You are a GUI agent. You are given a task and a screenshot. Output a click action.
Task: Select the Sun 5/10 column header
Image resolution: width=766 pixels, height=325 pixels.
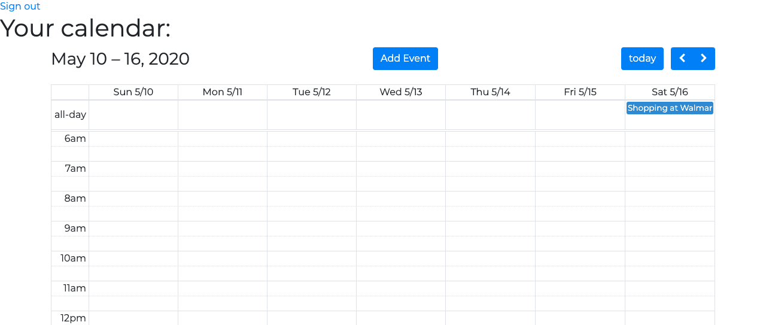click(133, 92)
